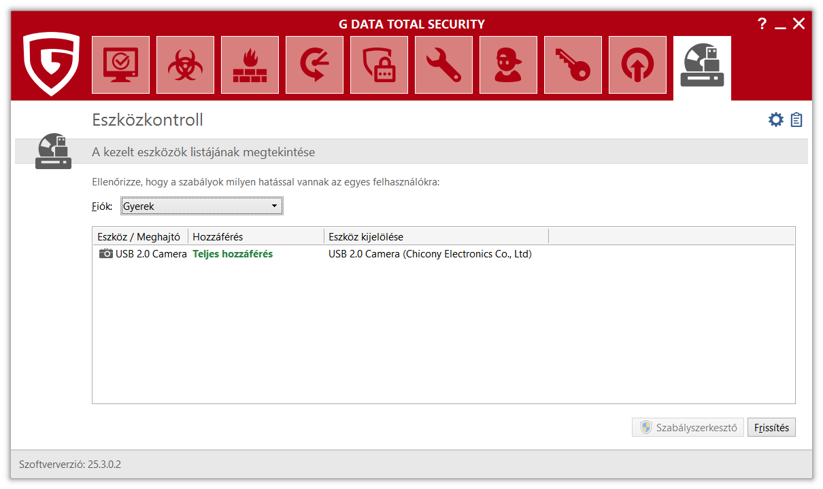Image resolution: width=823 pixels, height=489 pixels.
Task: Open the Autostart Manager power icon
Action: pos(637,65)
